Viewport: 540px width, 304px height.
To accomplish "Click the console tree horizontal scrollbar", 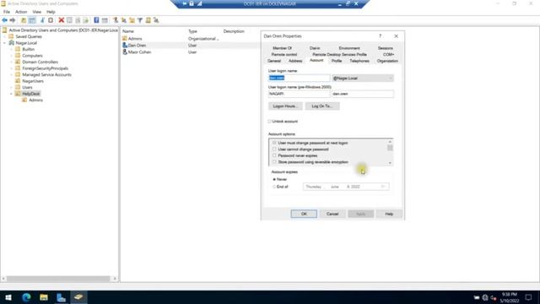I will [x=58, y=279].
